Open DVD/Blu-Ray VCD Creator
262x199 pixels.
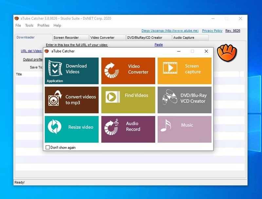184,100
